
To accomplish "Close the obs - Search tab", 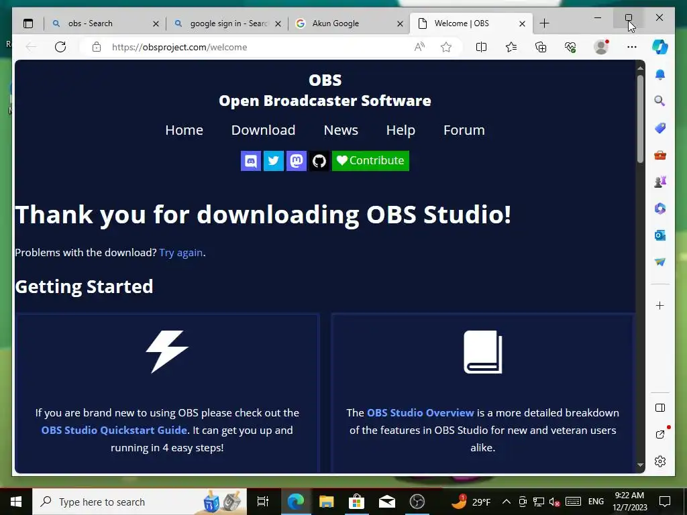I will tap(156, 23).
